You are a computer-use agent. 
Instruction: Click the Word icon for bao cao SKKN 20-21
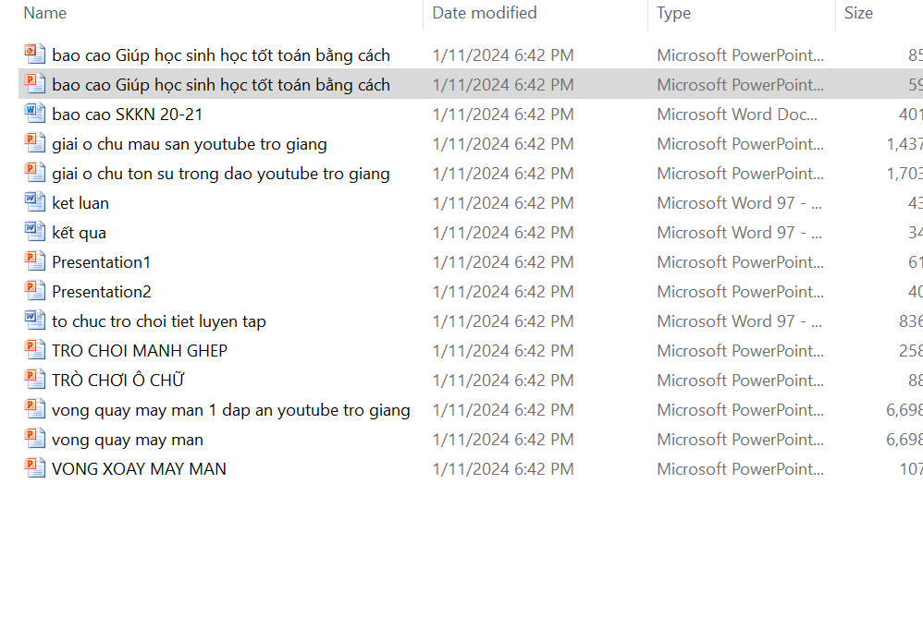pos(35,114)
